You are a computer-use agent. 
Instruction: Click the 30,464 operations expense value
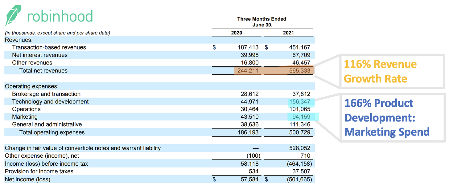(250, 109)
